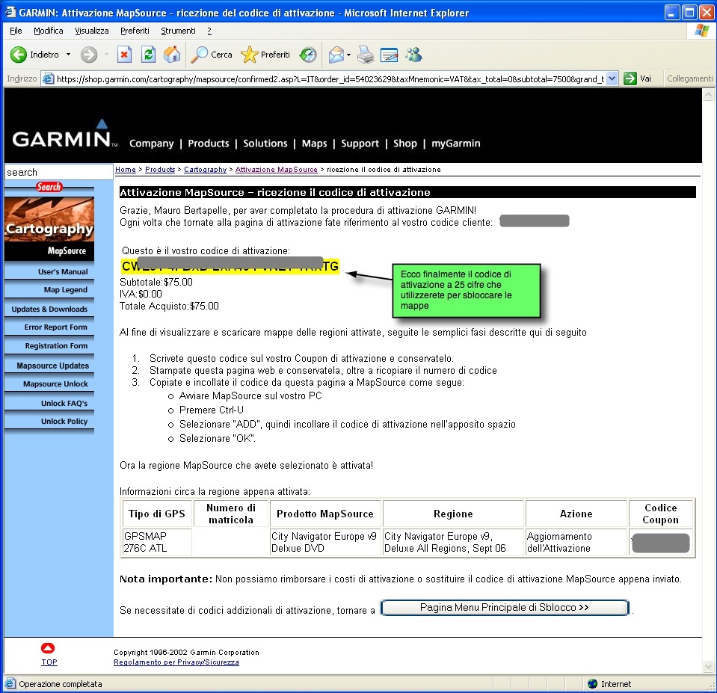Screen dimensions: 717x693
Task: Select Mapsource Unlock in the sidebar
Action: coord(55,384)
